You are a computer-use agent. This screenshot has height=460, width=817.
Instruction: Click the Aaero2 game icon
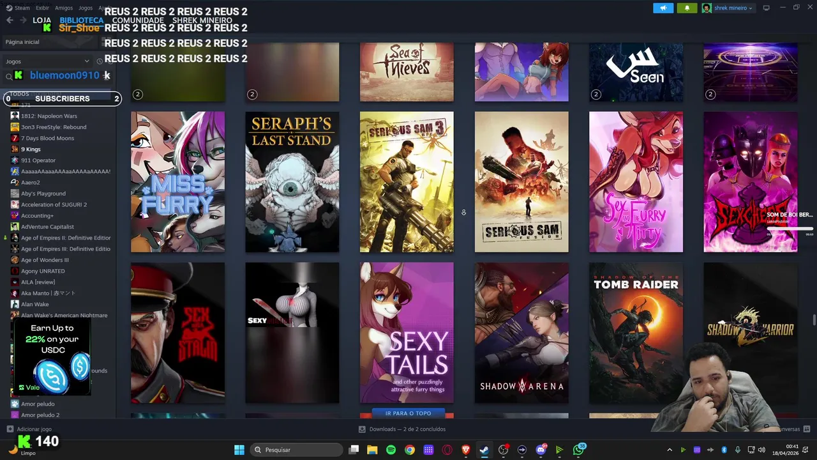click(x=15, y=182)
